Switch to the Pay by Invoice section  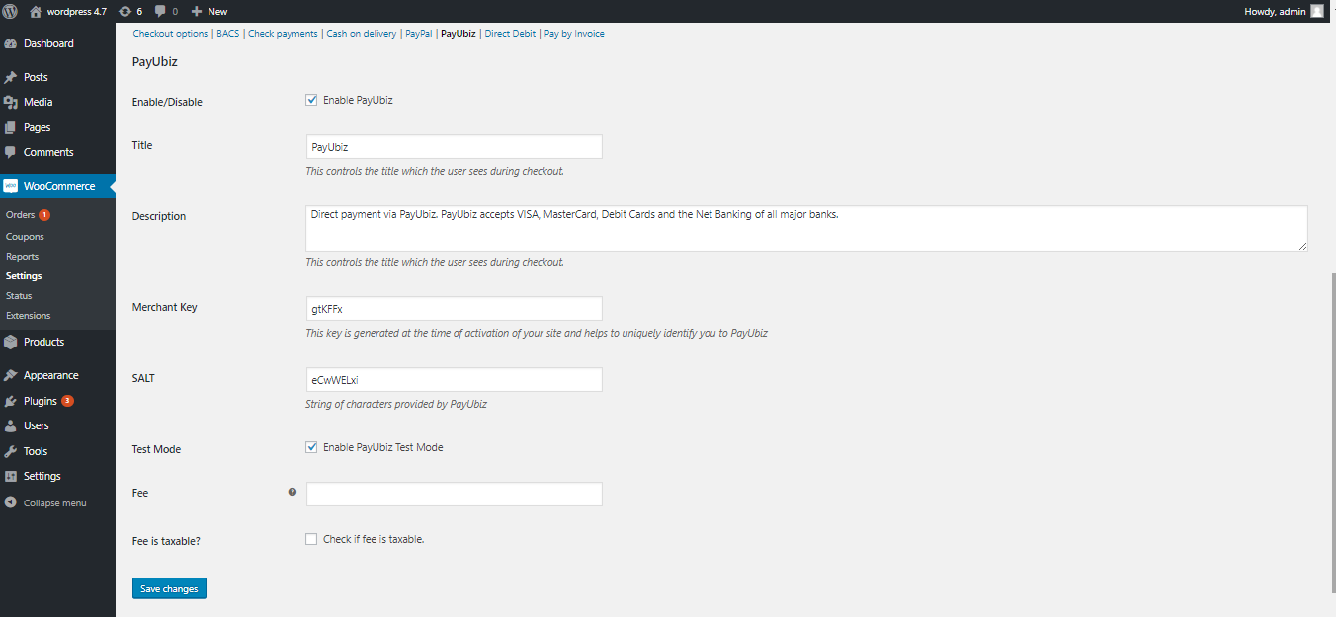(574, 34)
